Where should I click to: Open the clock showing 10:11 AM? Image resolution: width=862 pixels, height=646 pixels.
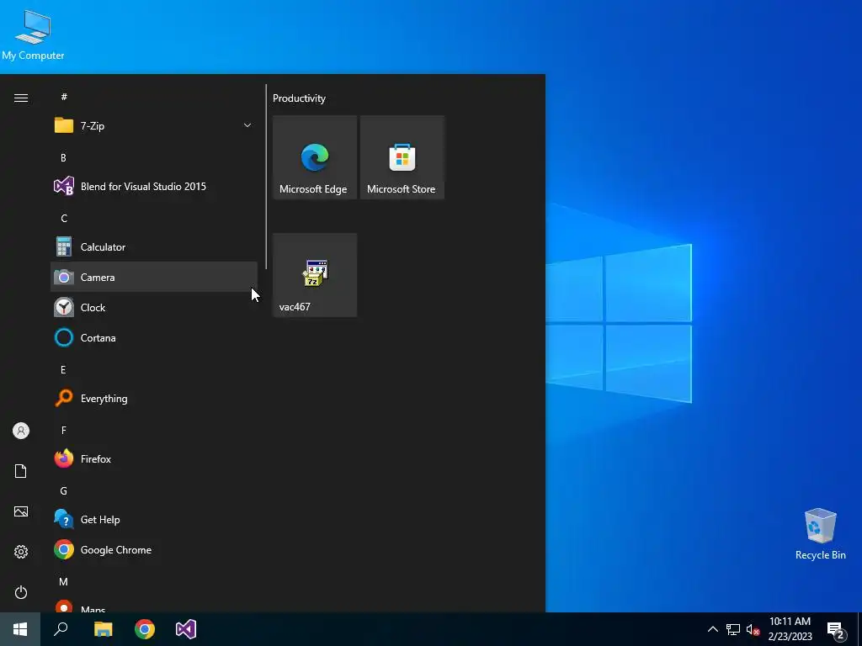click(x=790, y=629)
